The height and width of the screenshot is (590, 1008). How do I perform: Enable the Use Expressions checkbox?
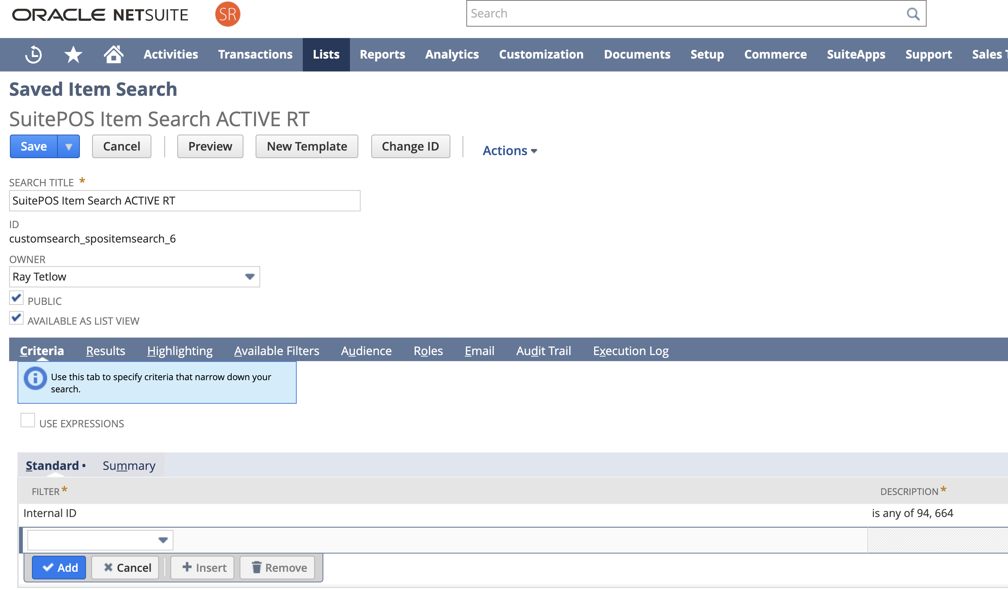click(28, 420)
